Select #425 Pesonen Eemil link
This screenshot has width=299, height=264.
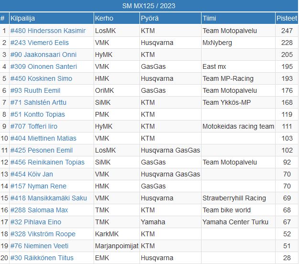coord(42,150)
